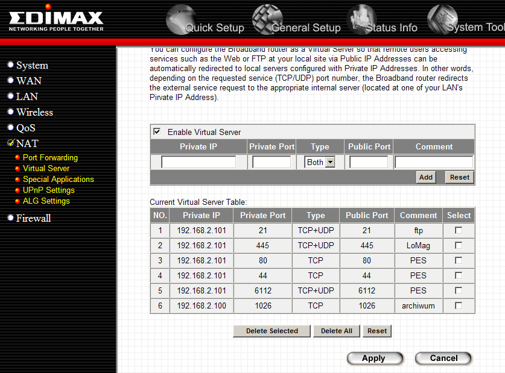Go to Port Forwarding page
Screen dimensions: 505x373
point(50,157)
